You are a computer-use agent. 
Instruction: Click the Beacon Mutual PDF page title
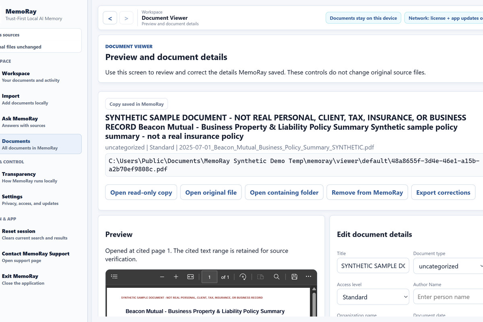click(205, 311)
